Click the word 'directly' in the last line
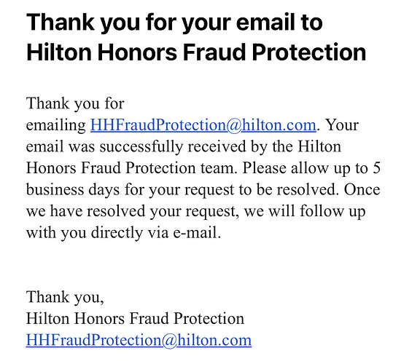The height and width of the screenshot is (364, 420). pyautogui.click(x=117, y=233)
